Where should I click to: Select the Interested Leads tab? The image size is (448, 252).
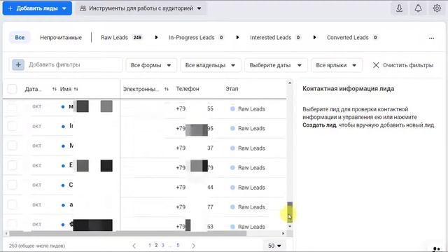pos(275,37)
